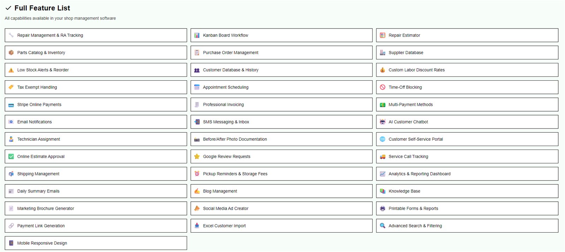
Task: Select the Supplier Database label
Action: 406,52
